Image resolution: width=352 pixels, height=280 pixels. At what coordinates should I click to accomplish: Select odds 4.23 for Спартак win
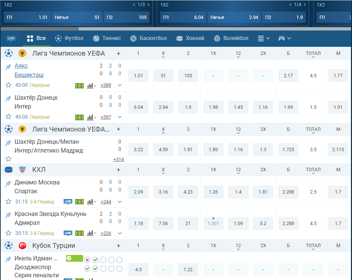click(x=188, y=192)
